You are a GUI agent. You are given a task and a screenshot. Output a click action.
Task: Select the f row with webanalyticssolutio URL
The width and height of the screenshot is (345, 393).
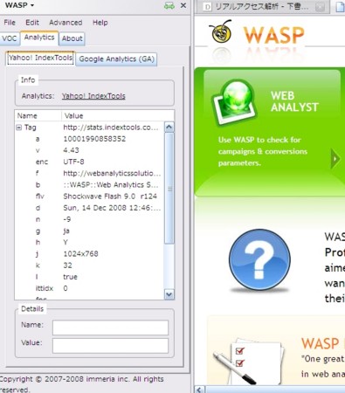(90, 173)
